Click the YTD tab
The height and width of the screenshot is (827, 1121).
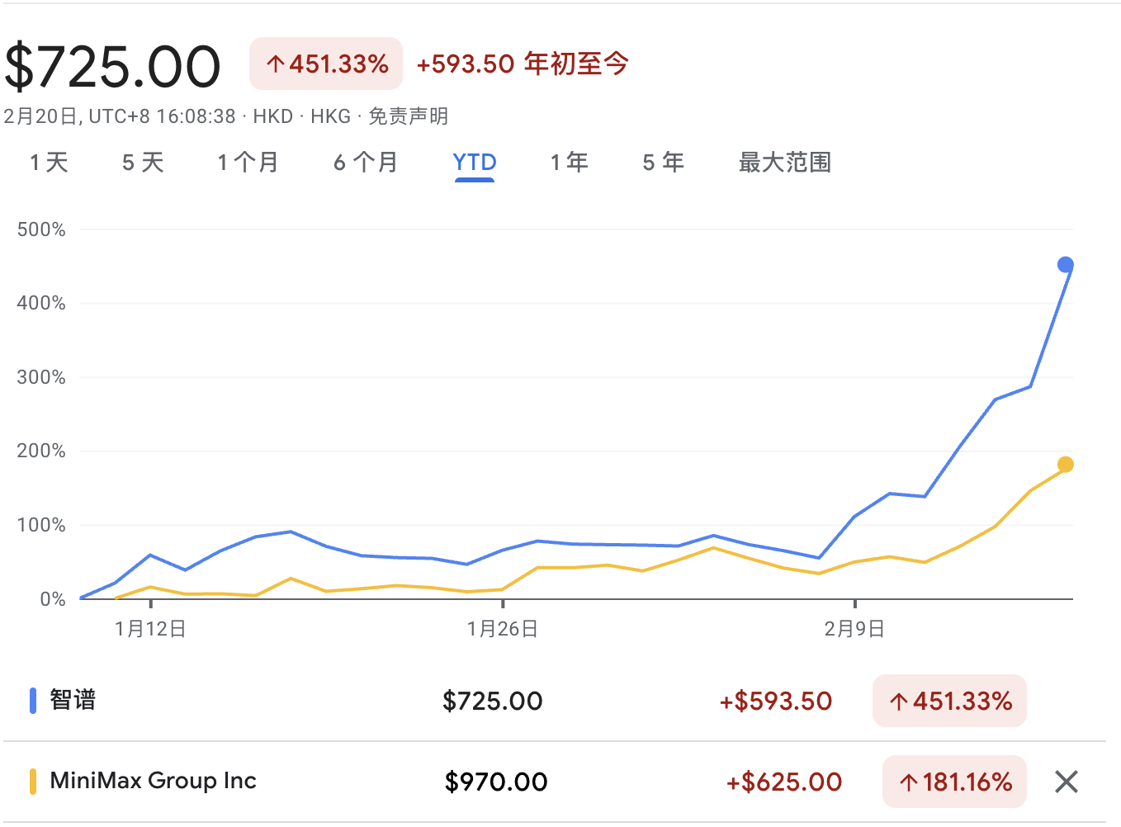tap(473, 163)
